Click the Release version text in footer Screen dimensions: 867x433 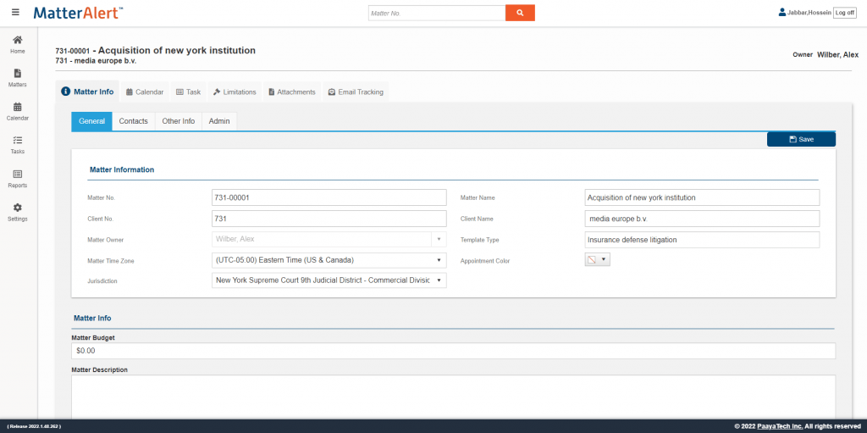click(34, 426)
